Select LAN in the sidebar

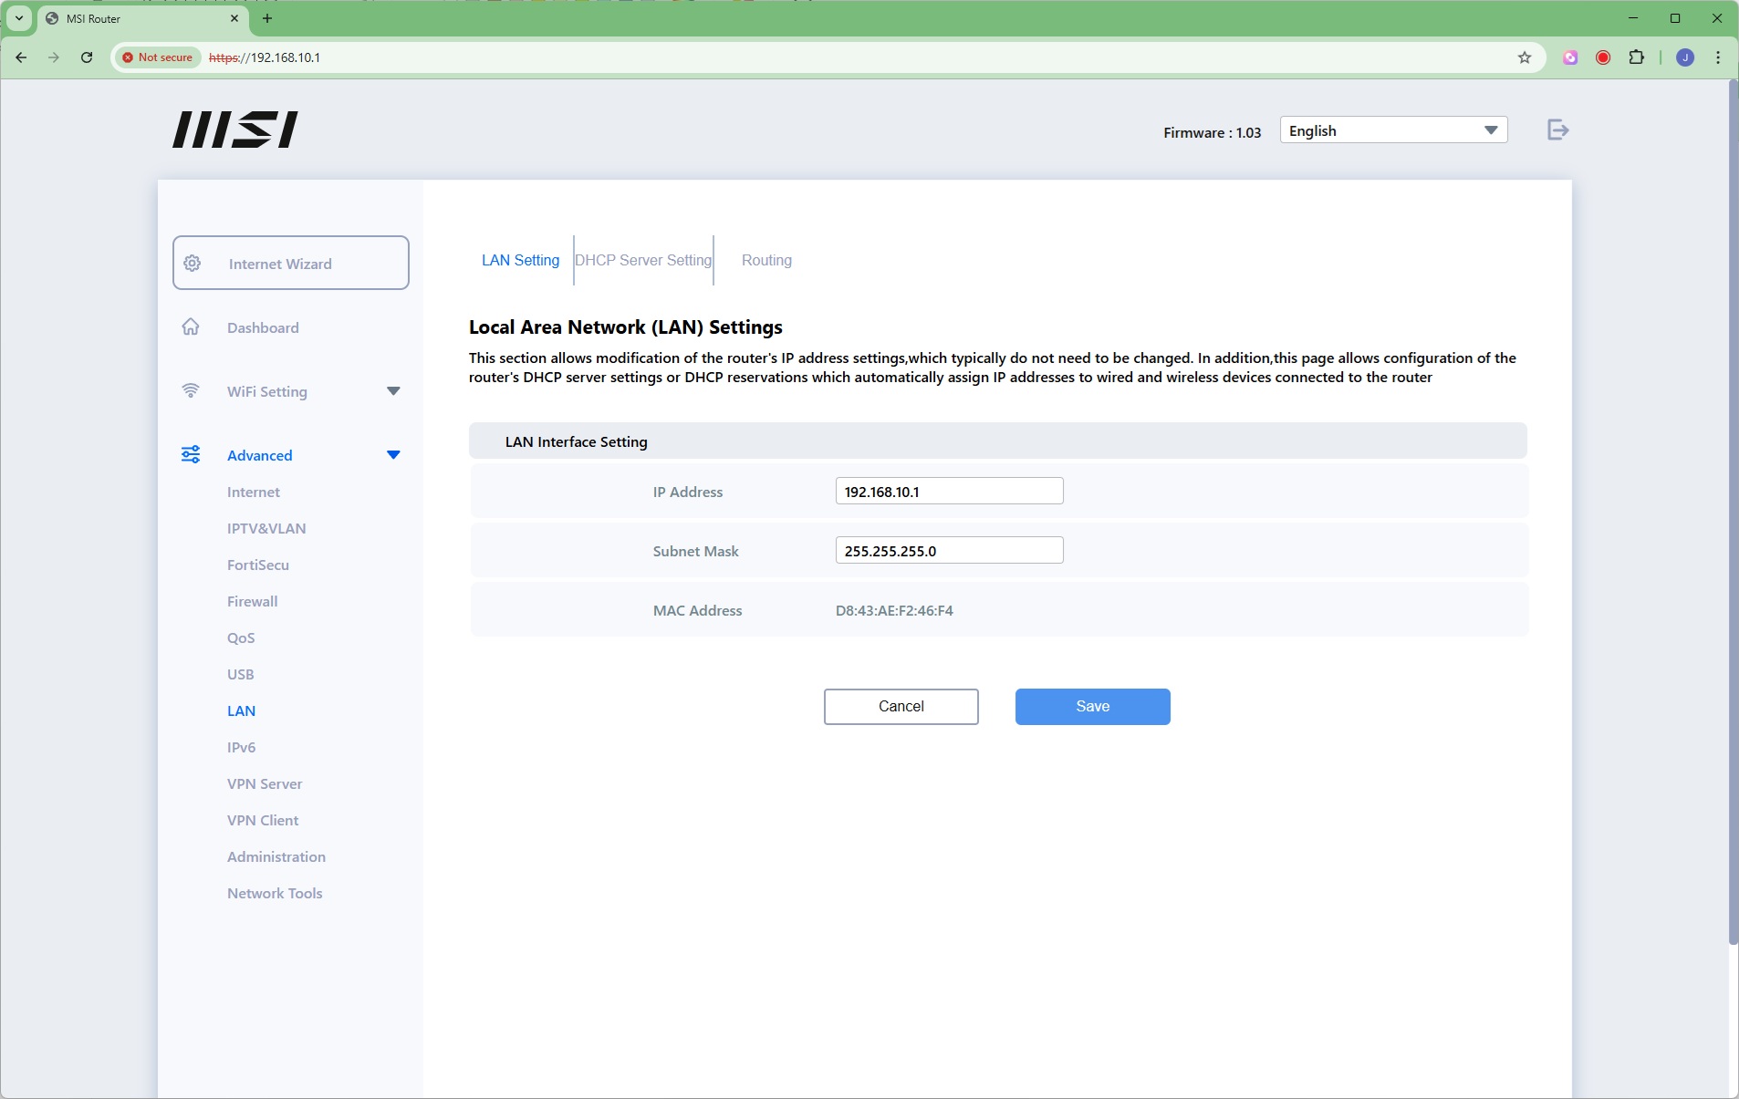pyautogui.click(x=241, y=710)
